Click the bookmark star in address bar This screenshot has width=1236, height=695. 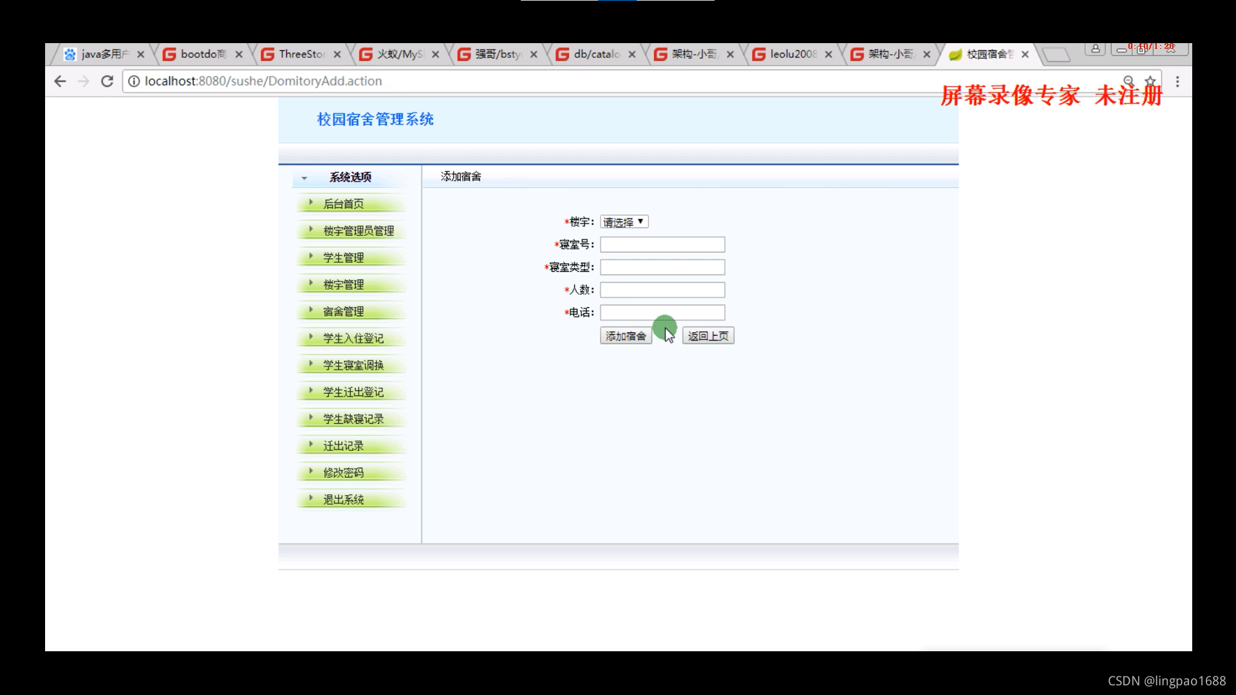(x=1151, y=81)
